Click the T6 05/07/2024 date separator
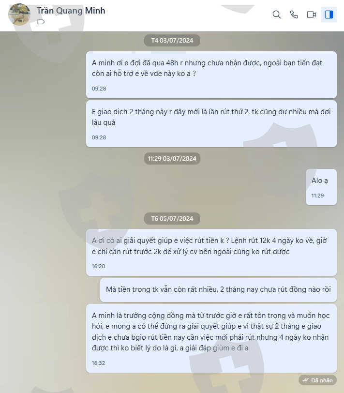The image size is (344, 393). coord(172,218)
